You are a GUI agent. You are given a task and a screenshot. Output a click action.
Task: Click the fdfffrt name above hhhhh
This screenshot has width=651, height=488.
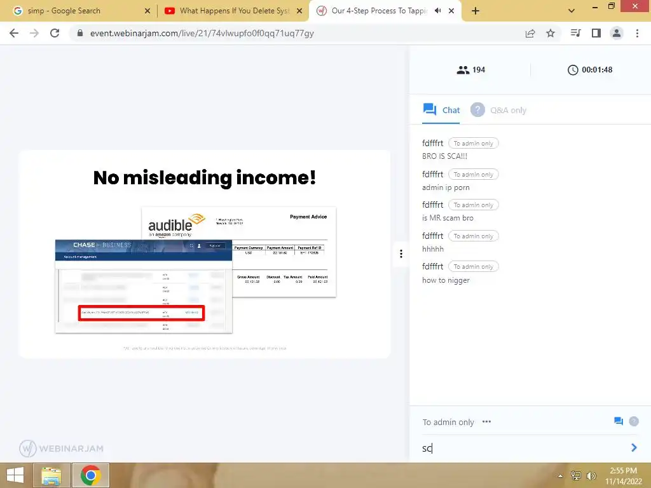pos(432,236)
